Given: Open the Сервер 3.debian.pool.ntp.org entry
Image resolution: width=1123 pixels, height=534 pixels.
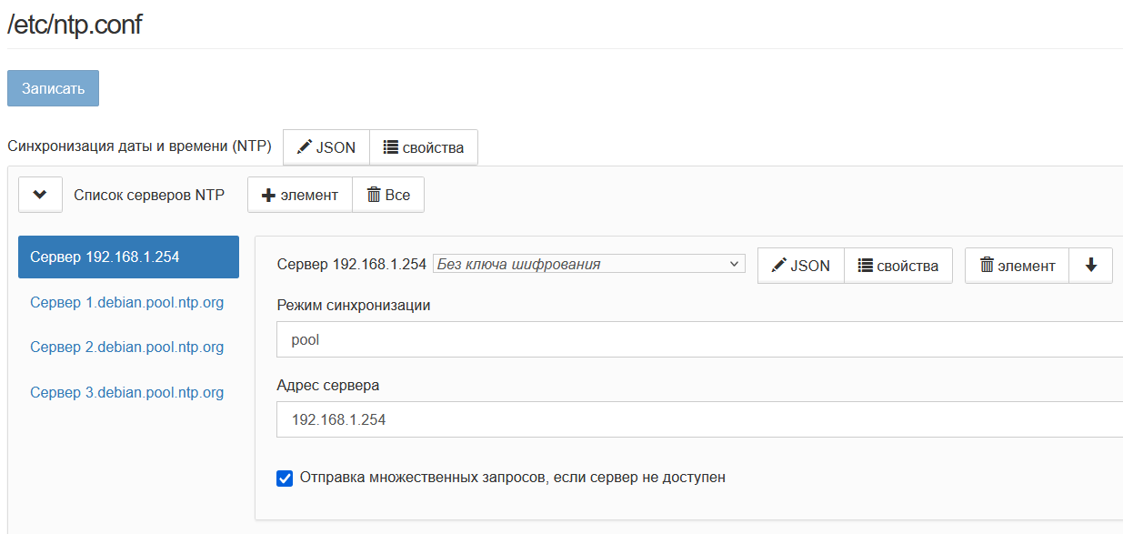Looking at the screenshot, I should point(126,393).
